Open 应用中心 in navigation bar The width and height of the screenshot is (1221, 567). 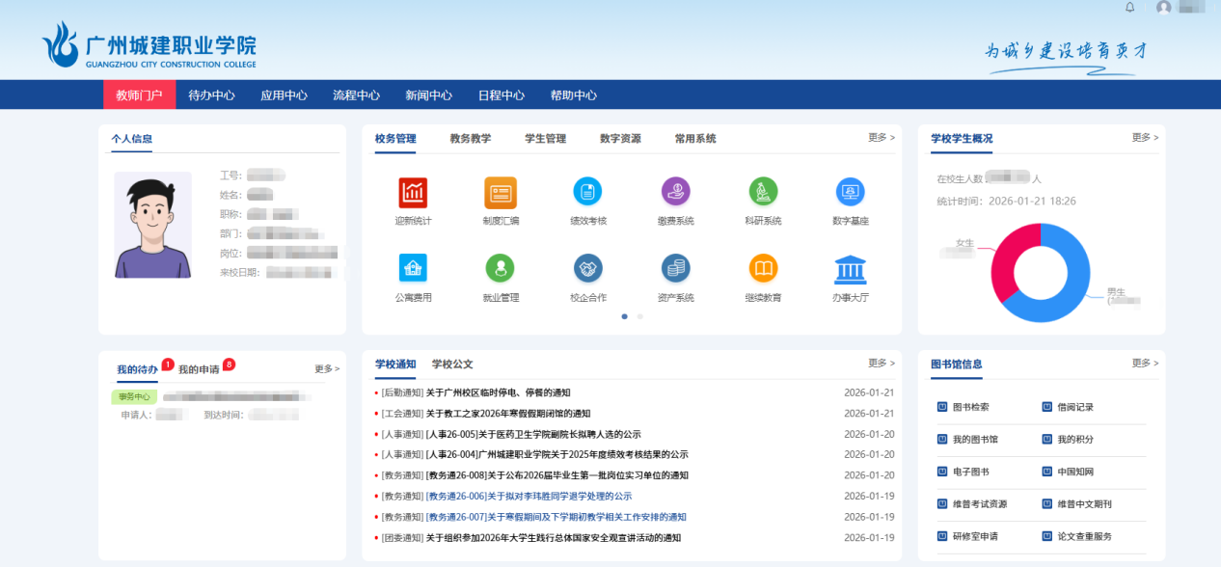[284, 95]
